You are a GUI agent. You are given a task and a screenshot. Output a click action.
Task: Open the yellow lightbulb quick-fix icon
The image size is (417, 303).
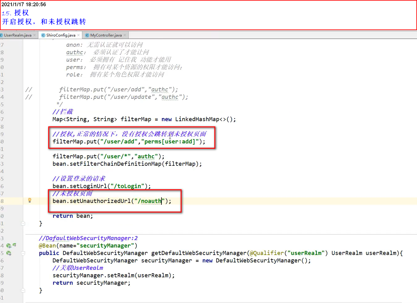(30, 200)
